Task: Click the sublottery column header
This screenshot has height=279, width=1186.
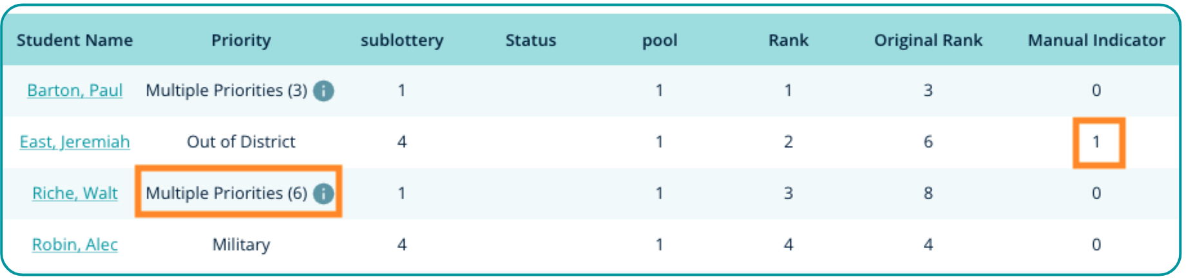Action: [402, 40]
